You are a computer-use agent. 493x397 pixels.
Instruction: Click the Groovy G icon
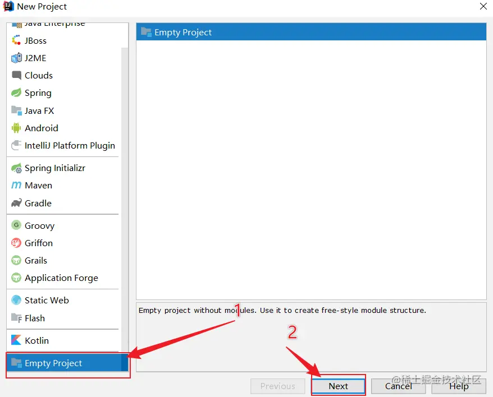point(16,225)
